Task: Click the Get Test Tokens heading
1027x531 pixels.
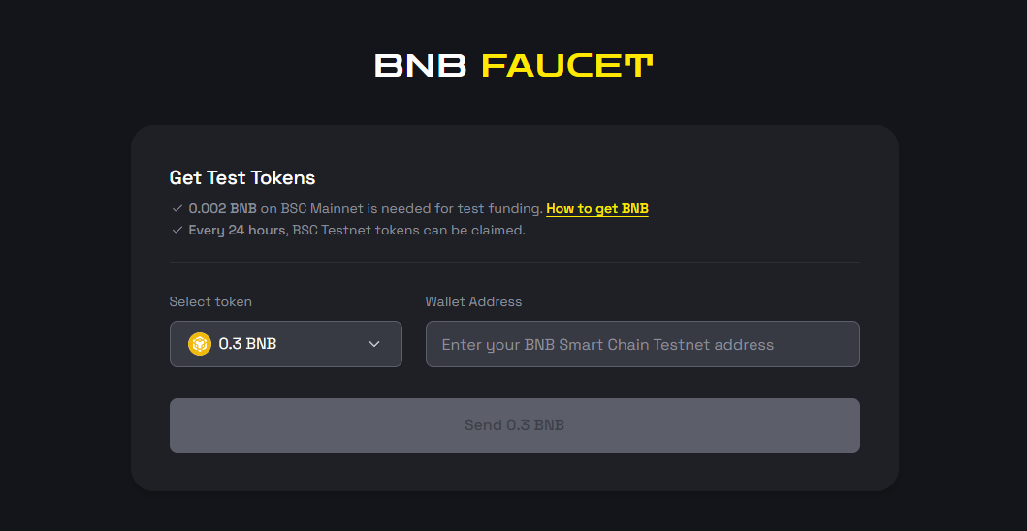Action: (242, 177)
